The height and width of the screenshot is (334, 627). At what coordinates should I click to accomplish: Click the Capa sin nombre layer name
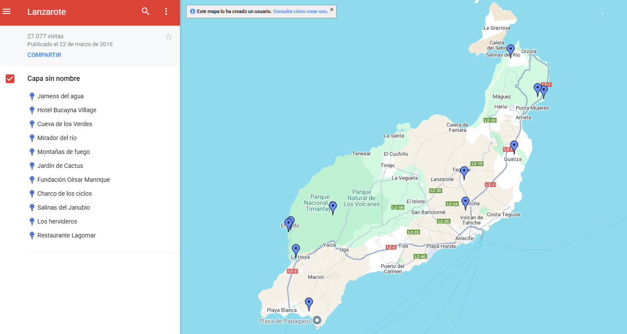[53, 79]
